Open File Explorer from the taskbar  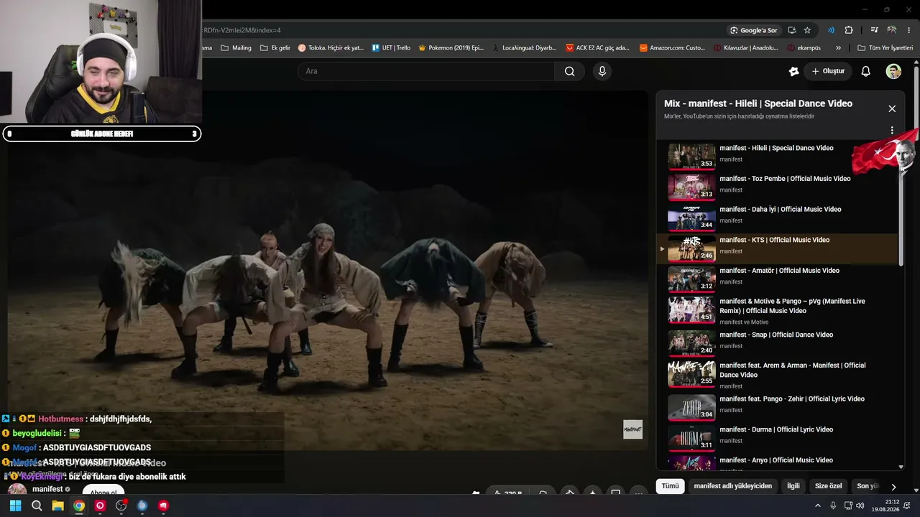pyautogui.click(x=57, y=506)
